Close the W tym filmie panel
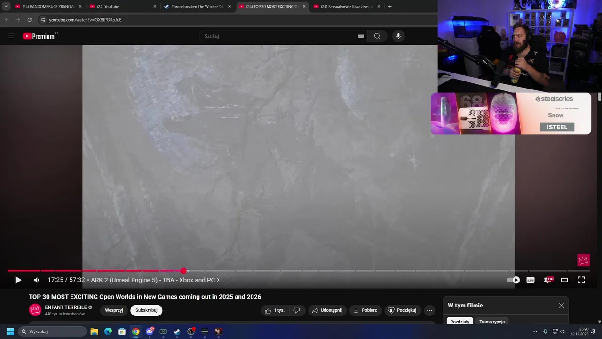 tap(561, 306)
